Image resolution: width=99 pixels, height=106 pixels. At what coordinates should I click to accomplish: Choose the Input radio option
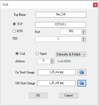pos(37,54)
